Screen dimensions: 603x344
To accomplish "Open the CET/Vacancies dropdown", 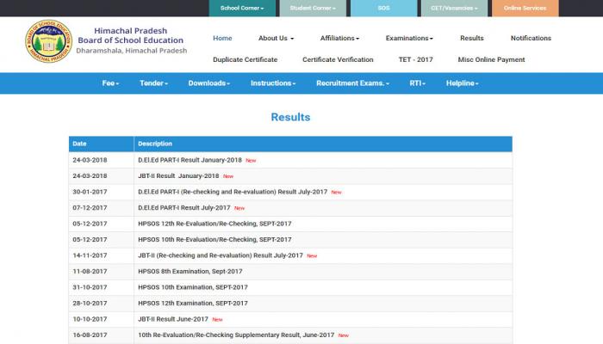I will coord(454,8).
